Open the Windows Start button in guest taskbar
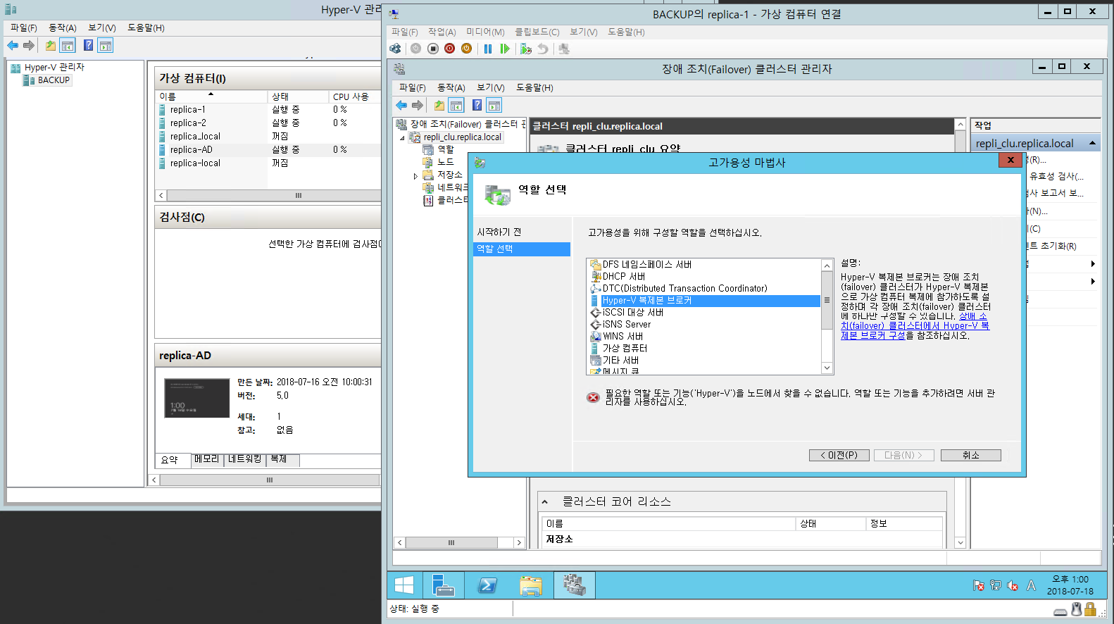 coord(404,585)
